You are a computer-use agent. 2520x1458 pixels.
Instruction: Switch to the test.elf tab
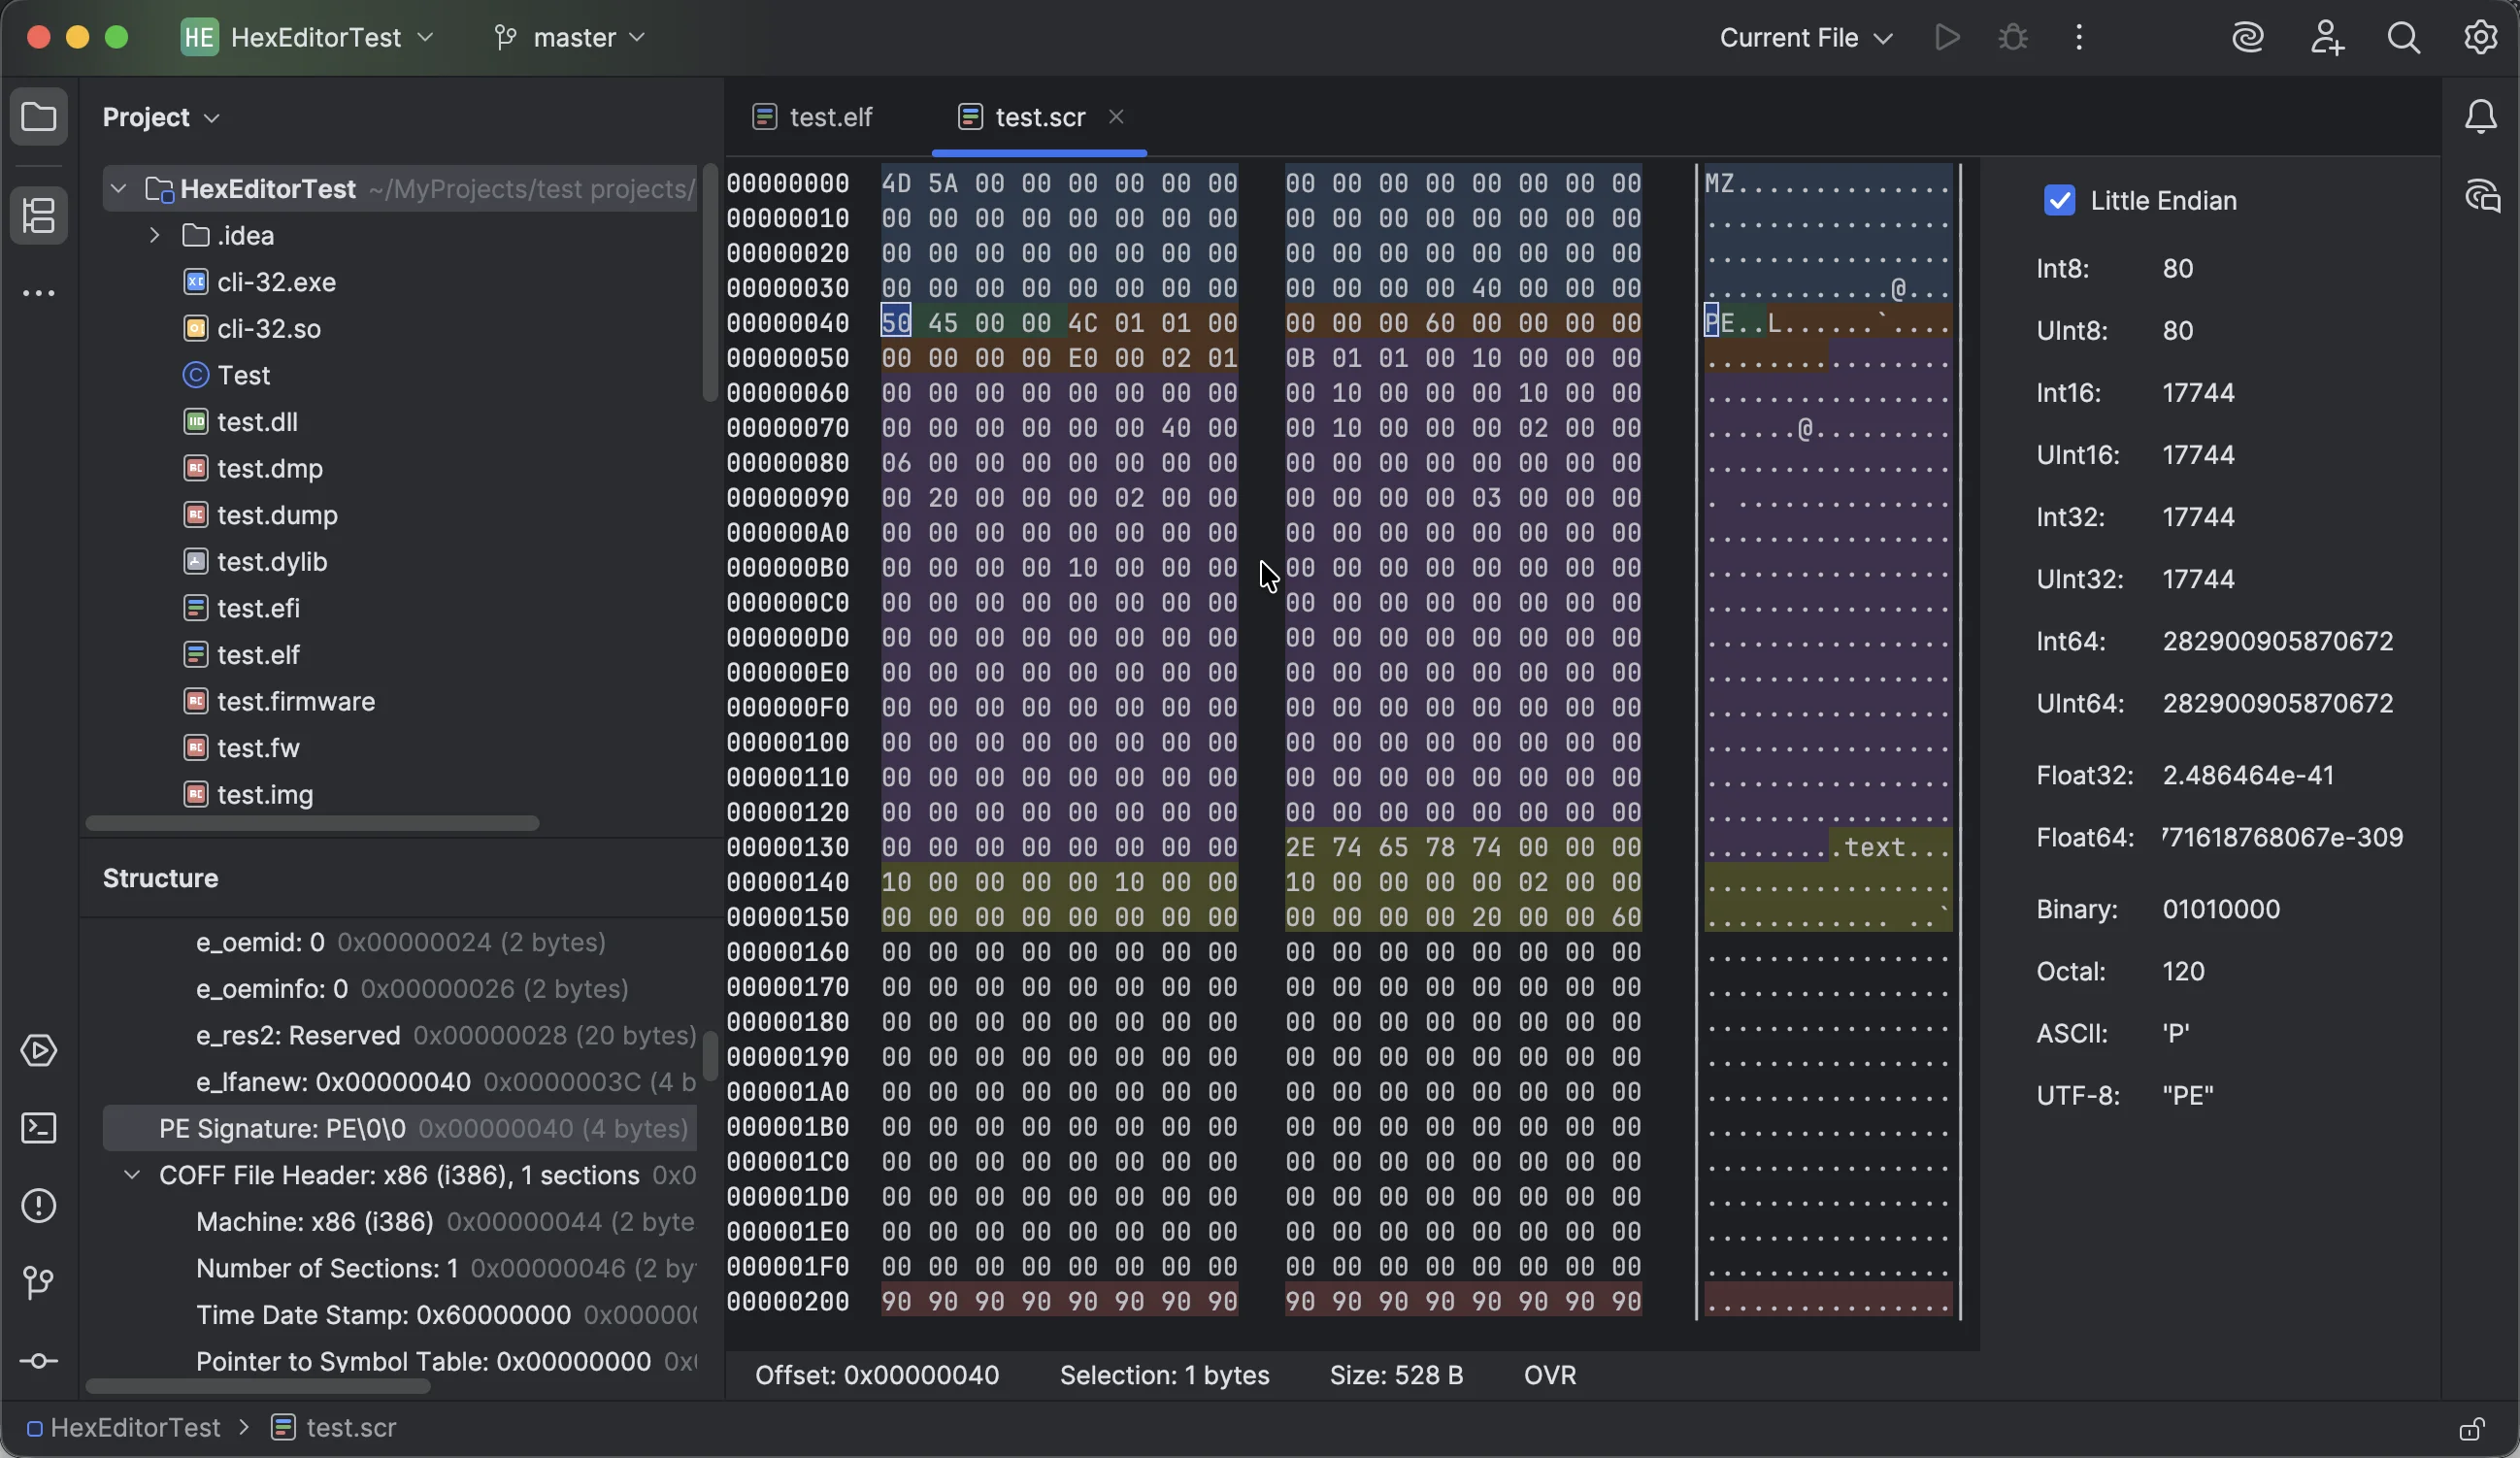click(x=812, y=117)
